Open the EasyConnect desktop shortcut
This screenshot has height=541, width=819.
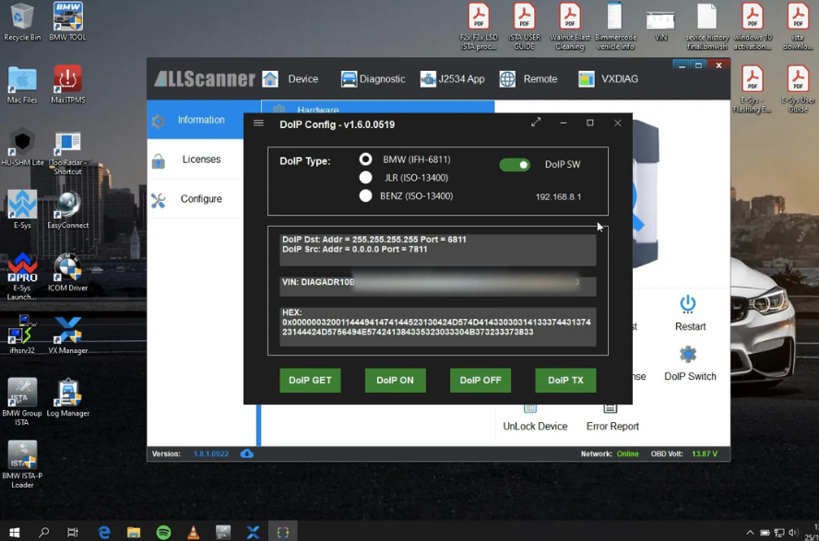click(68, 210)
